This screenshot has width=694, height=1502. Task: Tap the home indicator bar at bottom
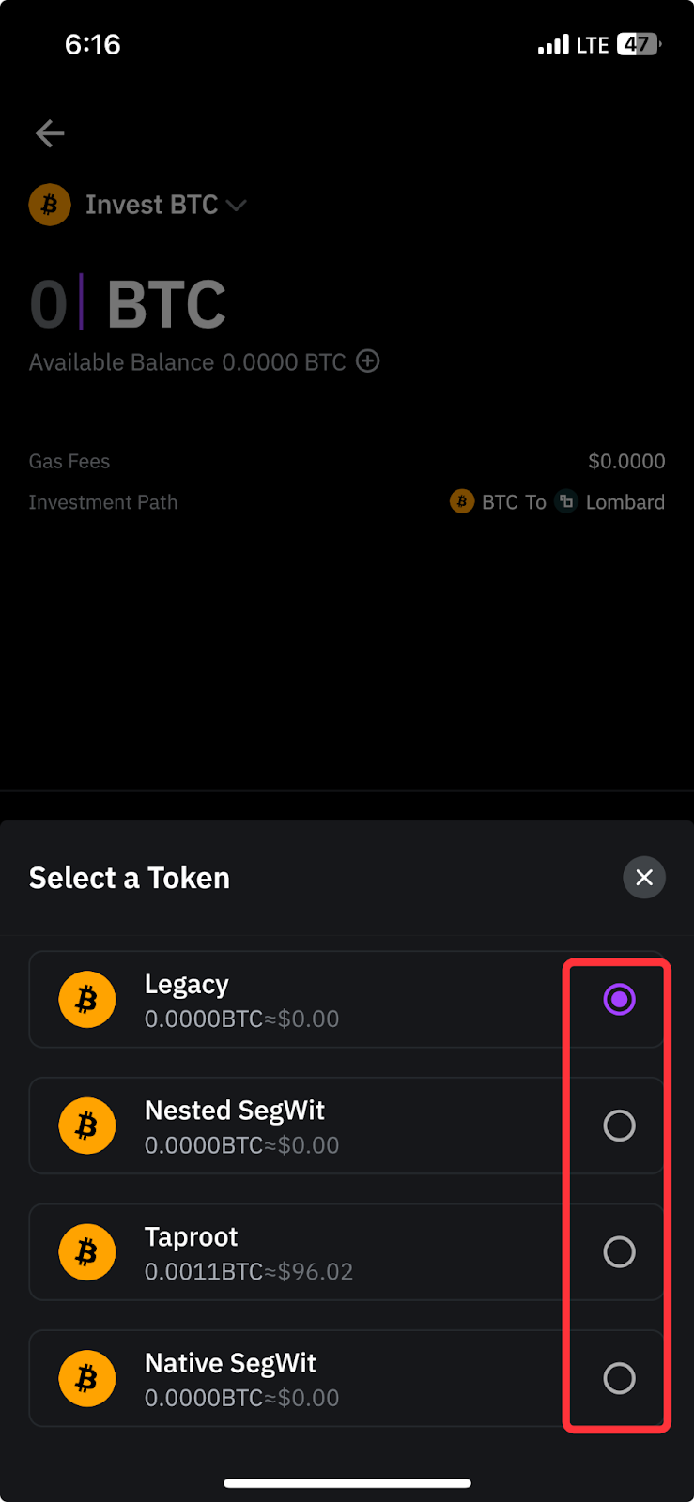(347, 1483)
